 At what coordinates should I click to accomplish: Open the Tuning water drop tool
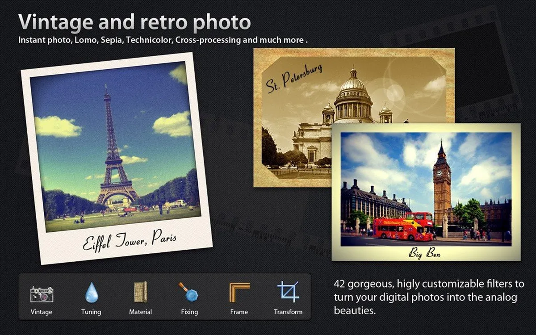pos(91,293)
